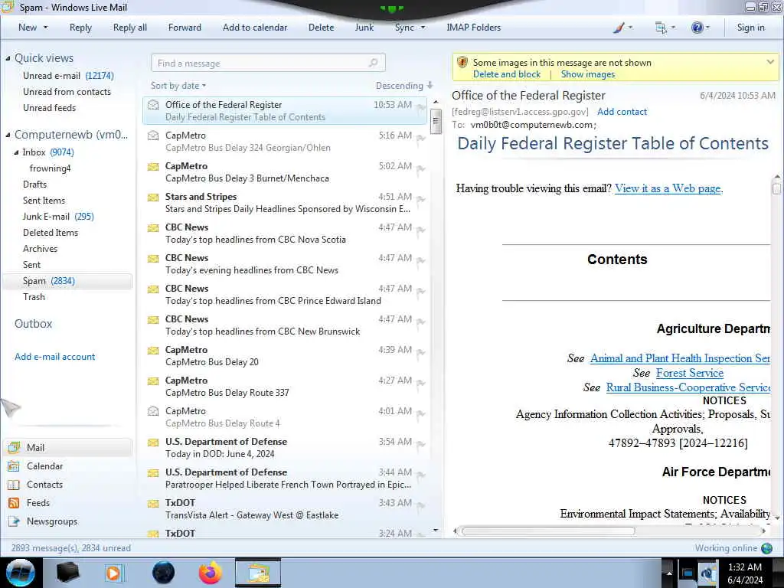Open the New dropdown arrow

coord(45,28)
